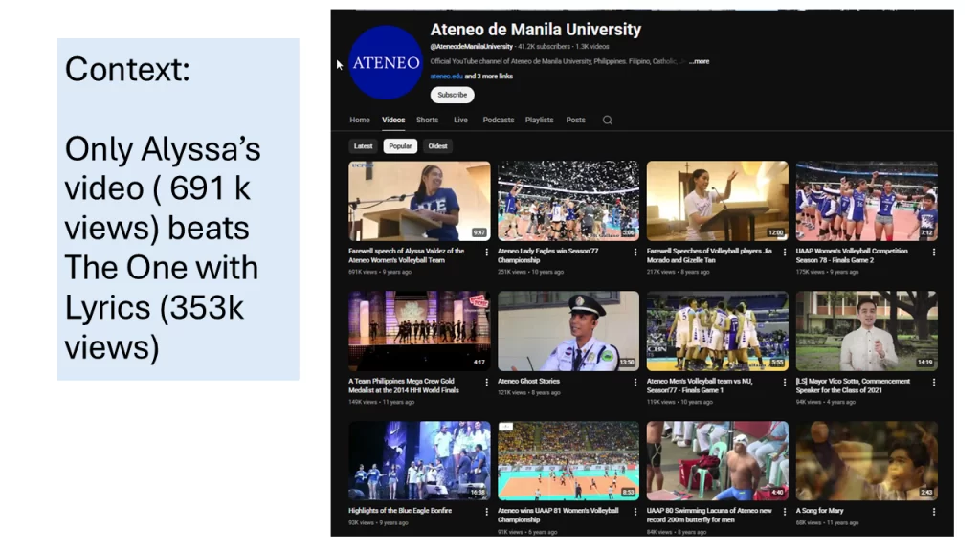Open options menu for A Song for Mary
Screen dimensions: 980x551
(x=934, y=512)
